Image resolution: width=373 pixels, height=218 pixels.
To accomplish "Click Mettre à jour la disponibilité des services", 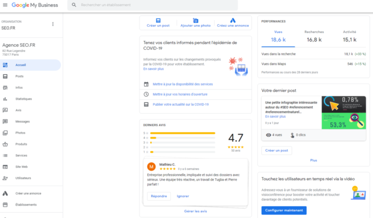I will (x=183, y=84).
